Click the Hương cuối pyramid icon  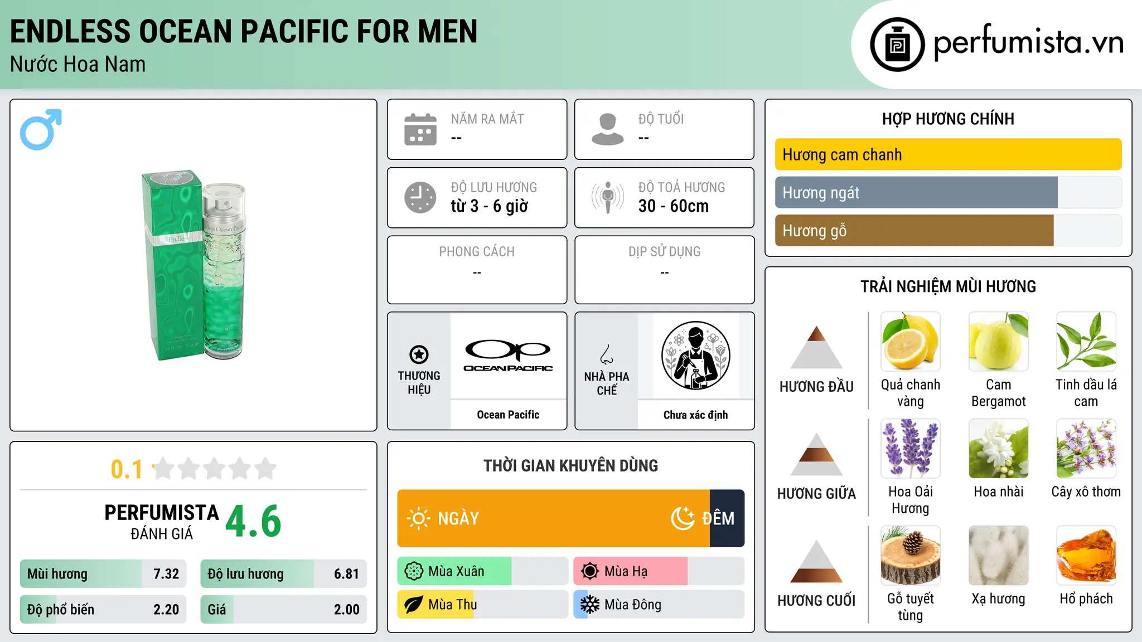[x=816, y=561]
